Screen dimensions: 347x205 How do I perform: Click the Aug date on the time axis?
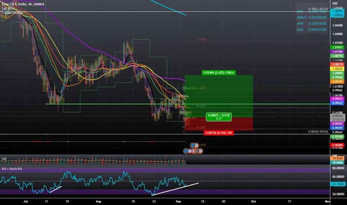(x=98, y=201)
